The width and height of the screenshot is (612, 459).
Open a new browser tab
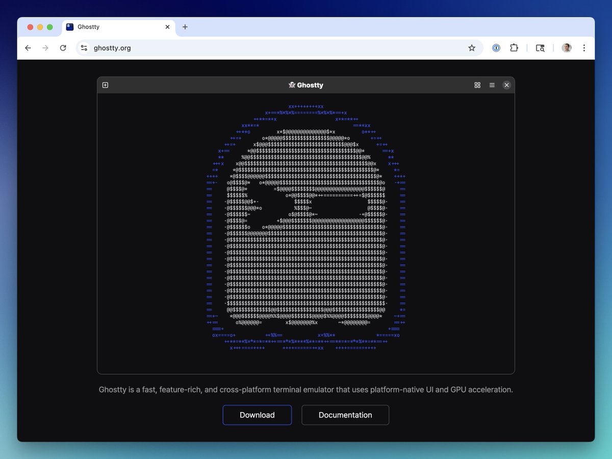click(185, 27)
